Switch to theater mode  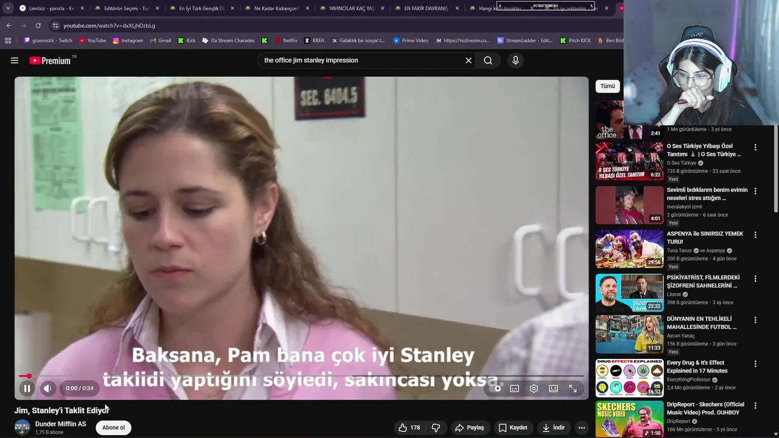pyautogui.click(x=553, y=388)
